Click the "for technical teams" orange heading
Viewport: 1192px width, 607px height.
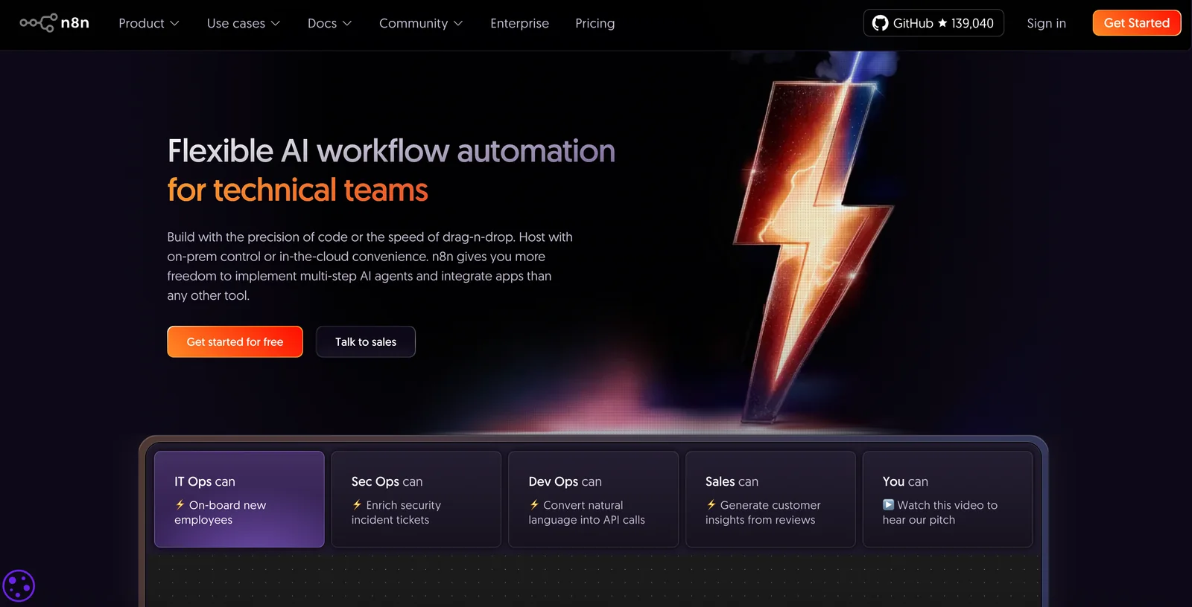pos(297,190)
